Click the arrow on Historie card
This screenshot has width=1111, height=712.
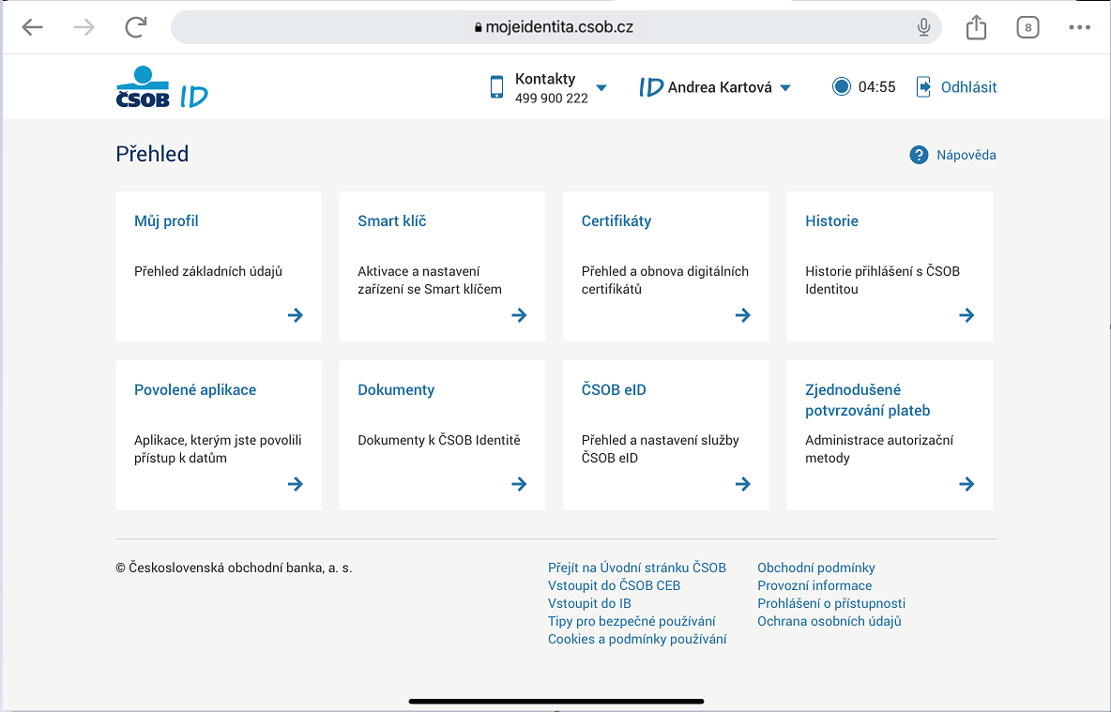click(x=966, y=315)
